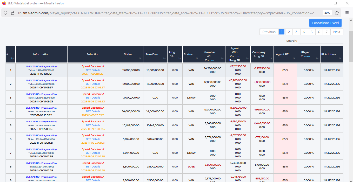Image resolution: width=353 pixels, height=182 pixels.
Task: Sort table by Company Prog JP column
Action: [x=271, y=58]
